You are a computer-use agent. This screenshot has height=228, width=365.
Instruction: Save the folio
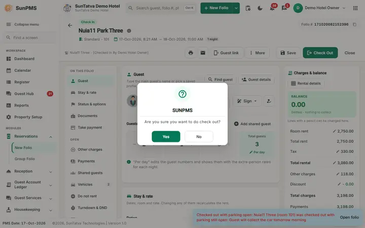coord(288,53)
